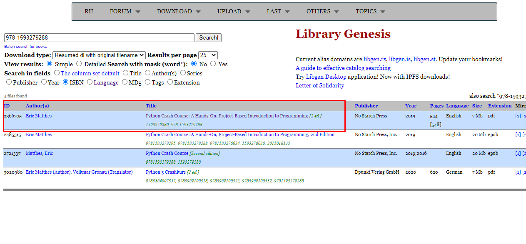Select the Title search field radio
This screenshot has width=526, height=244.
(x=126, y=73)
